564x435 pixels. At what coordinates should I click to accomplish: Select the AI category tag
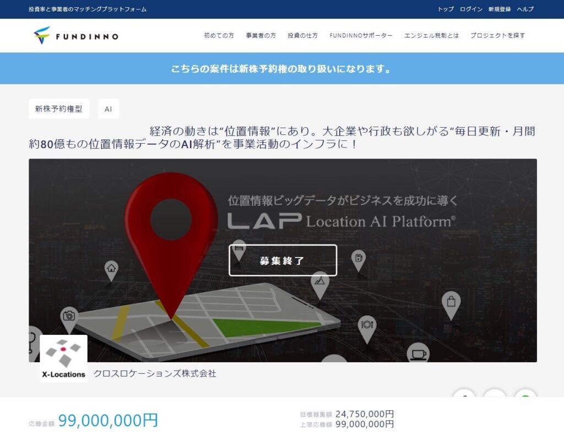(x=108, y=108)
